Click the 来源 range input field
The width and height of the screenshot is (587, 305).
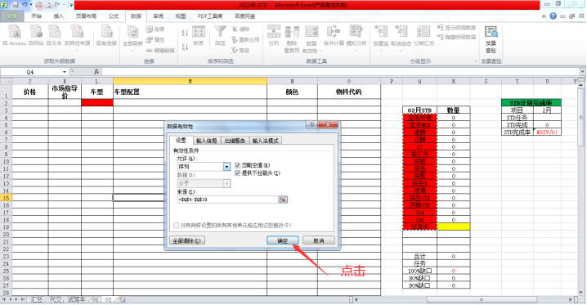(227, 200)
